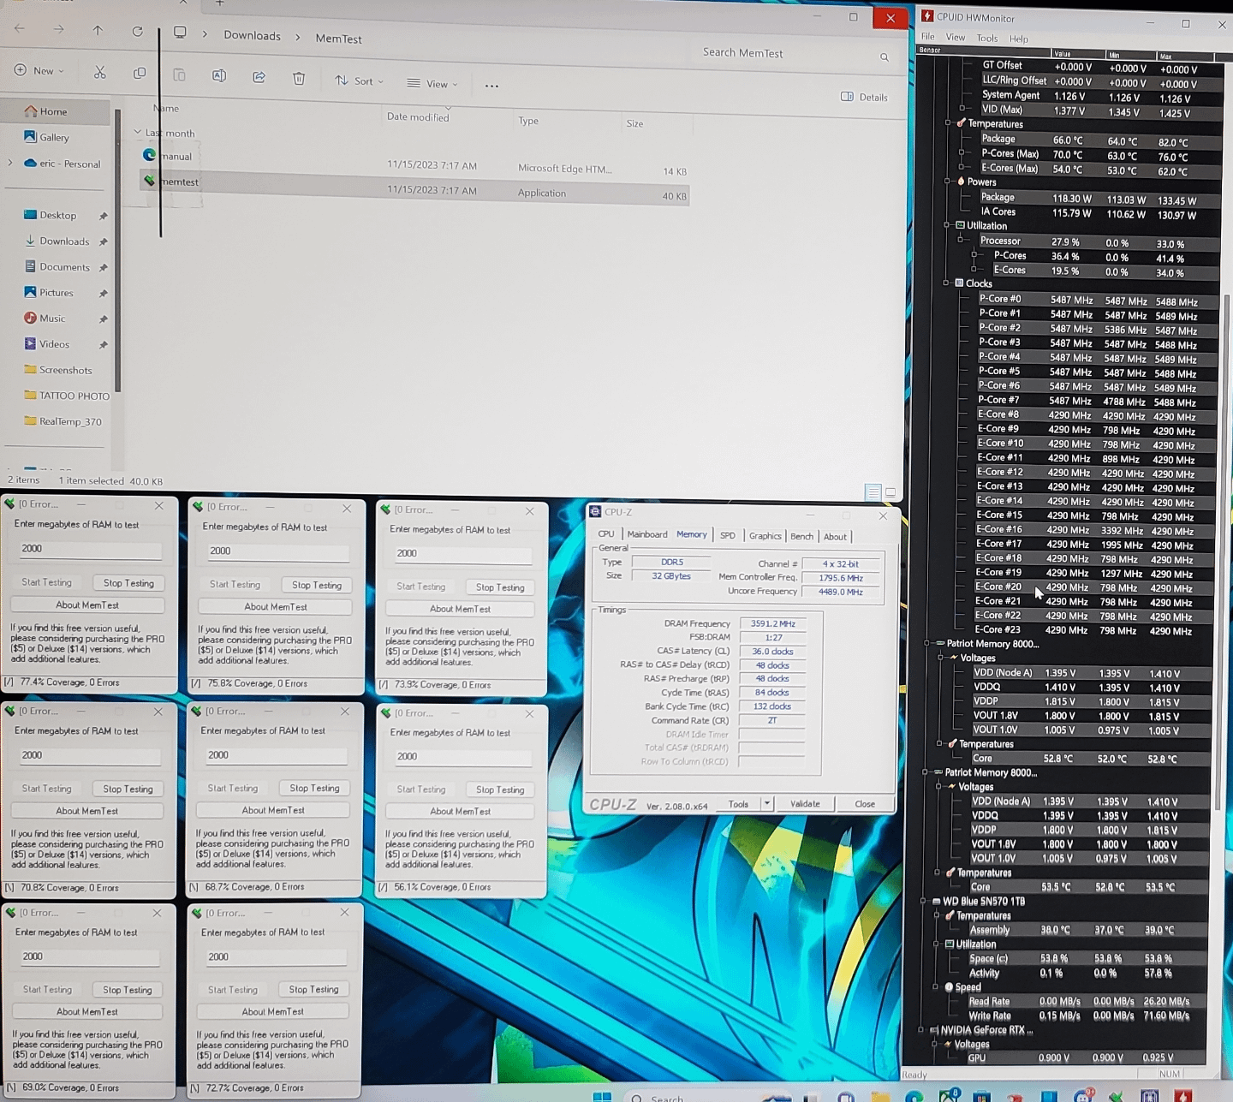Screen dimensions: 1233x1102
Task: Go back in File Explorer
Action: pos(20,28)
